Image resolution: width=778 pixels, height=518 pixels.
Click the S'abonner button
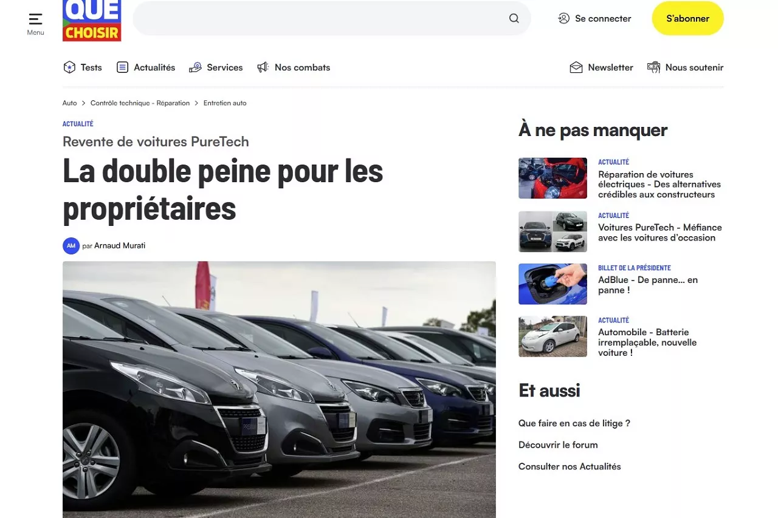(688, 18)
